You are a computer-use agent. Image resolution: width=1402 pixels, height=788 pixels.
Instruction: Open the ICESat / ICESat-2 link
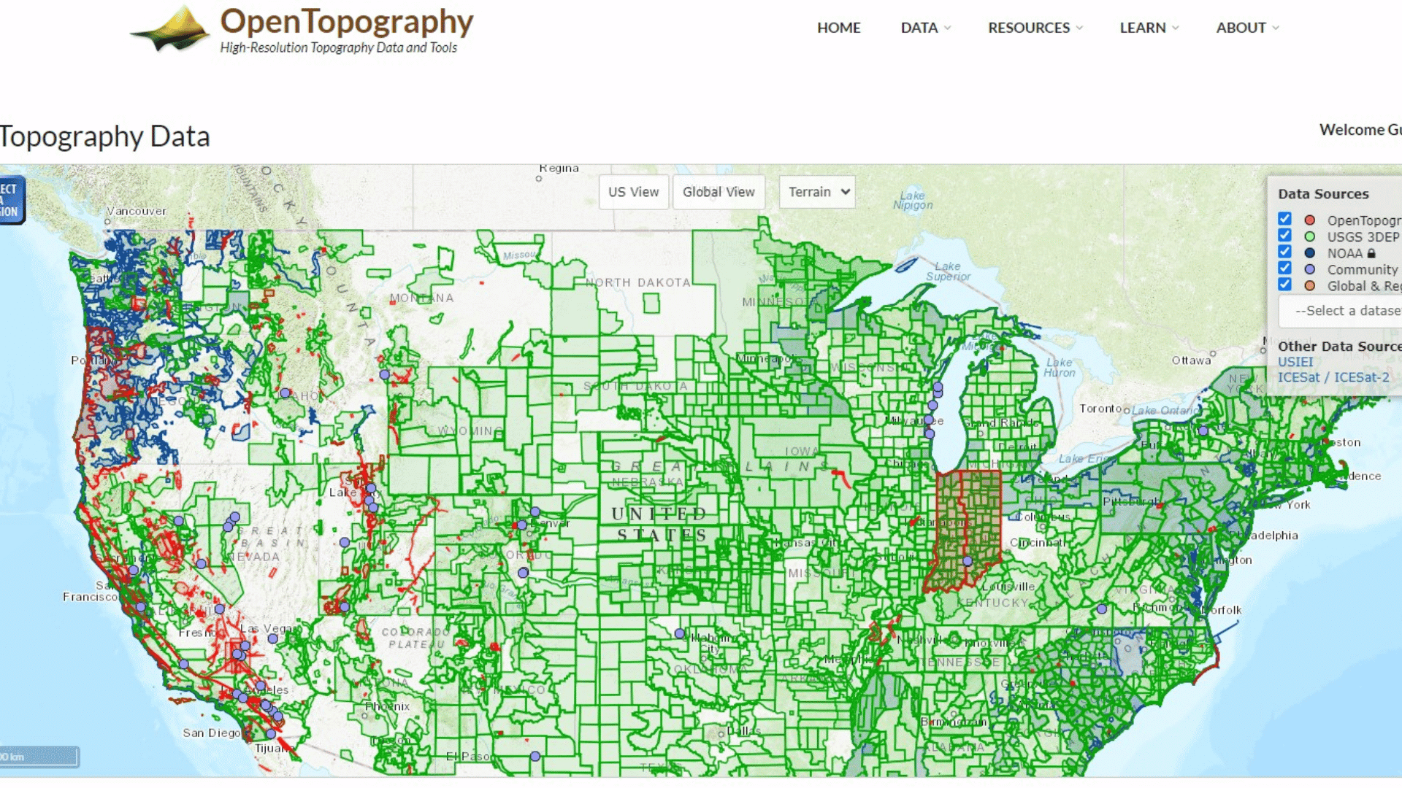coord(1333,377)
